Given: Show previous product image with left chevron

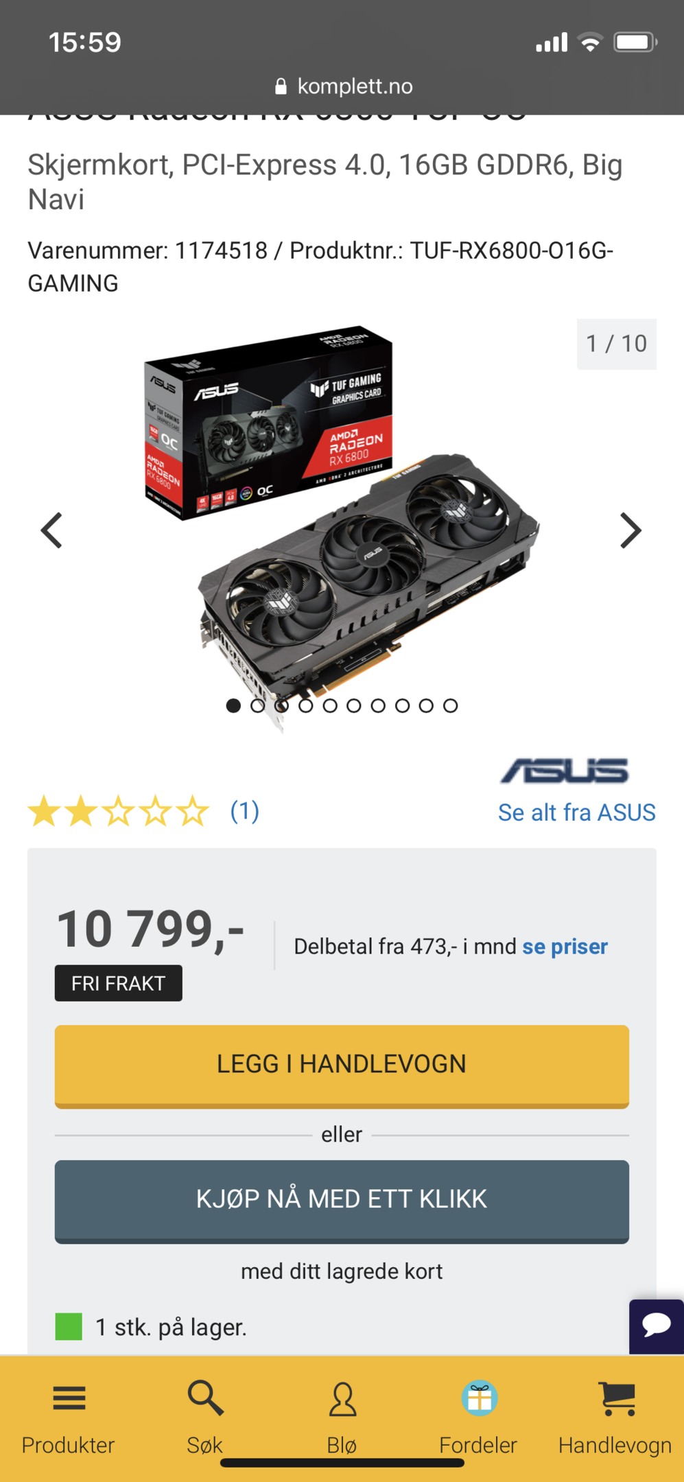Looking at the screenshot, I should pos(51,530).
